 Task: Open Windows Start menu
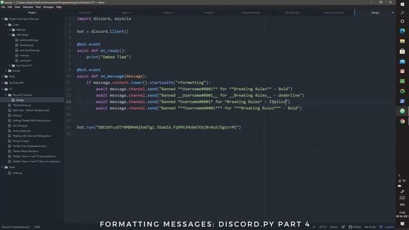(x=402, y=4)
